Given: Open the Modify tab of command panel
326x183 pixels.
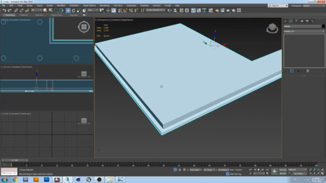Looking at the screenshot, I should click(x=291, y=21).
